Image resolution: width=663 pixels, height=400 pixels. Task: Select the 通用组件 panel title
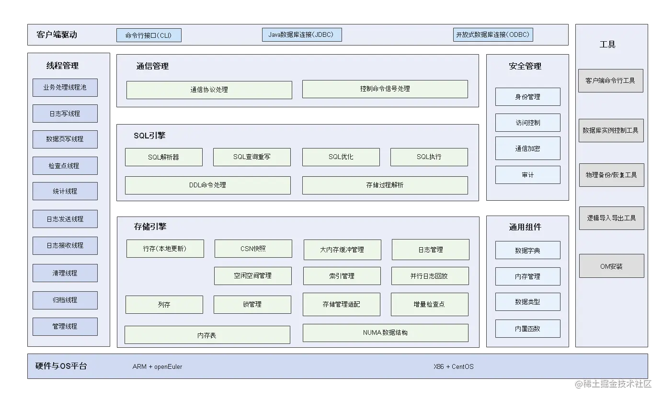point(525,227)
